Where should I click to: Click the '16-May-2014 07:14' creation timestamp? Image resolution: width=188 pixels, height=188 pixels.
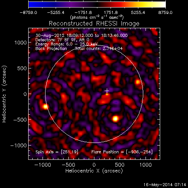(165, 185)
